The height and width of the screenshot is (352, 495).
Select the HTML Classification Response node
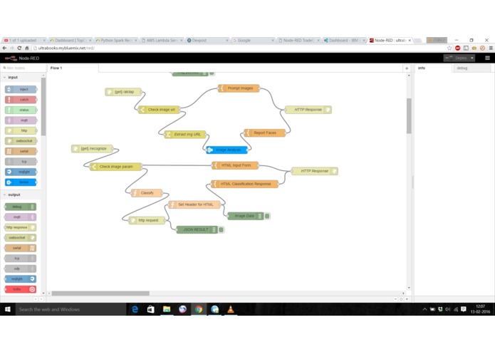(245, 184)
